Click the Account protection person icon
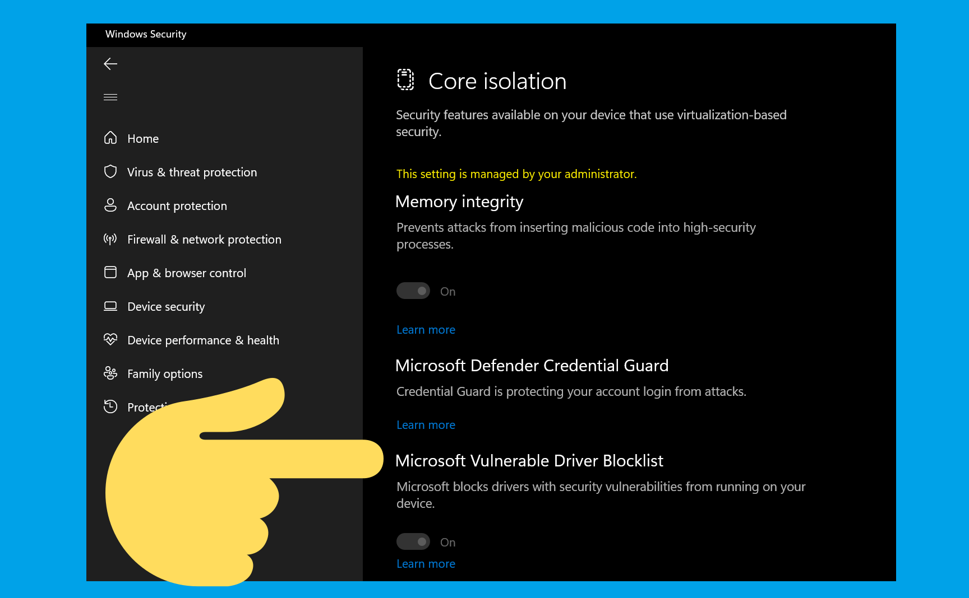Image resolution: width=969 pixels, height=598 pixels. tap(110, 205)
